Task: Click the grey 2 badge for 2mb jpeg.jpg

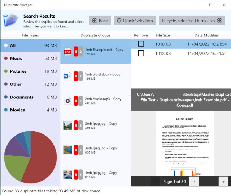Action: tap(80, 125)
